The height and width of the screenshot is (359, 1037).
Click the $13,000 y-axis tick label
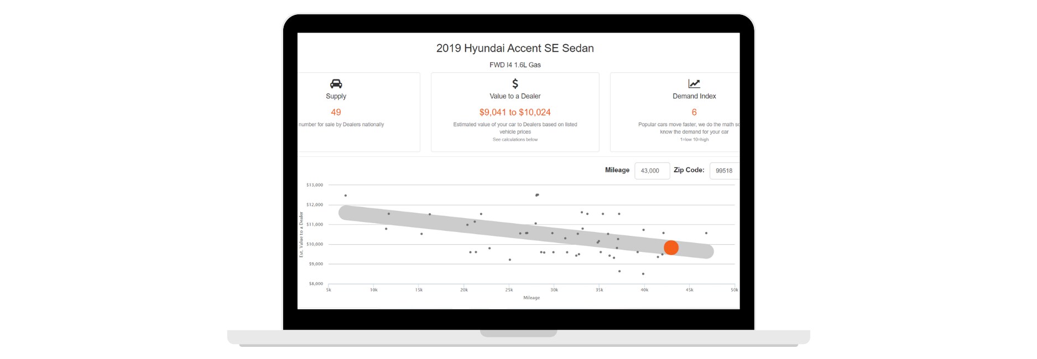click(314, 185)
